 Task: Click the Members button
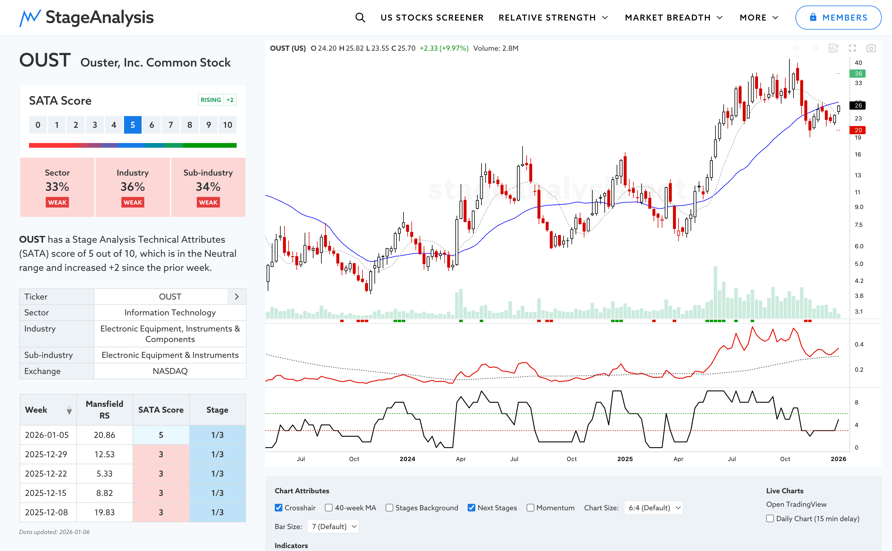[838, 18]
